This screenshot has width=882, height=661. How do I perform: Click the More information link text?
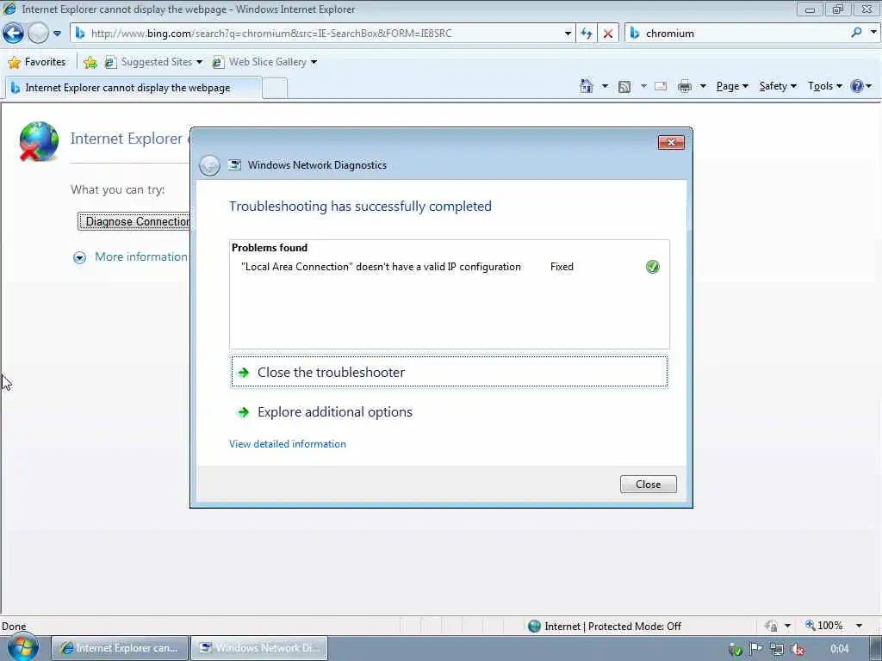[x=140, y=256]
